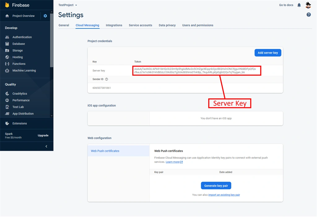This screenshot has height=217, width=317.
Task: Click the Hosting globe icon
Action: pos(7,57)
